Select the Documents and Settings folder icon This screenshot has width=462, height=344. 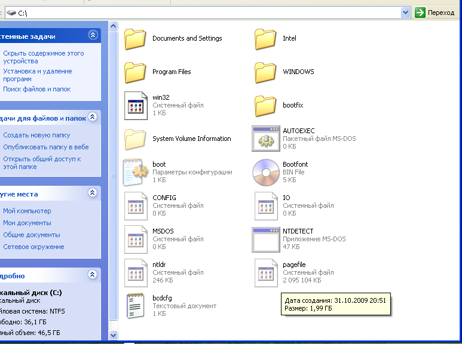tap(135, 39)
